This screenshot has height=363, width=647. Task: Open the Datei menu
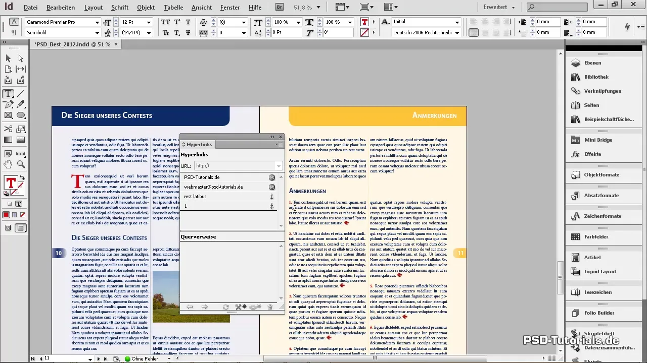30,8
